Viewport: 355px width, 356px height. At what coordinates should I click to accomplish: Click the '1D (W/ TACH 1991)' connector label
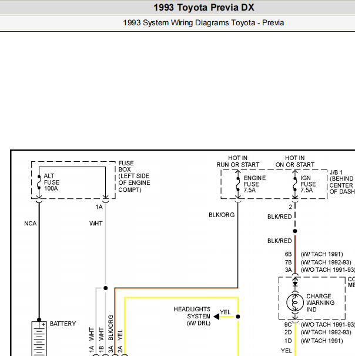pos(314,341)
